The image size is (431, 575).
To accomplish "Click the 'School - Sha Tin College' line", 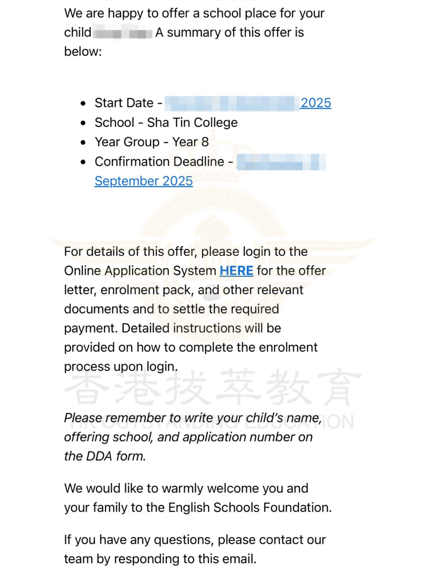I will (166, 123).
